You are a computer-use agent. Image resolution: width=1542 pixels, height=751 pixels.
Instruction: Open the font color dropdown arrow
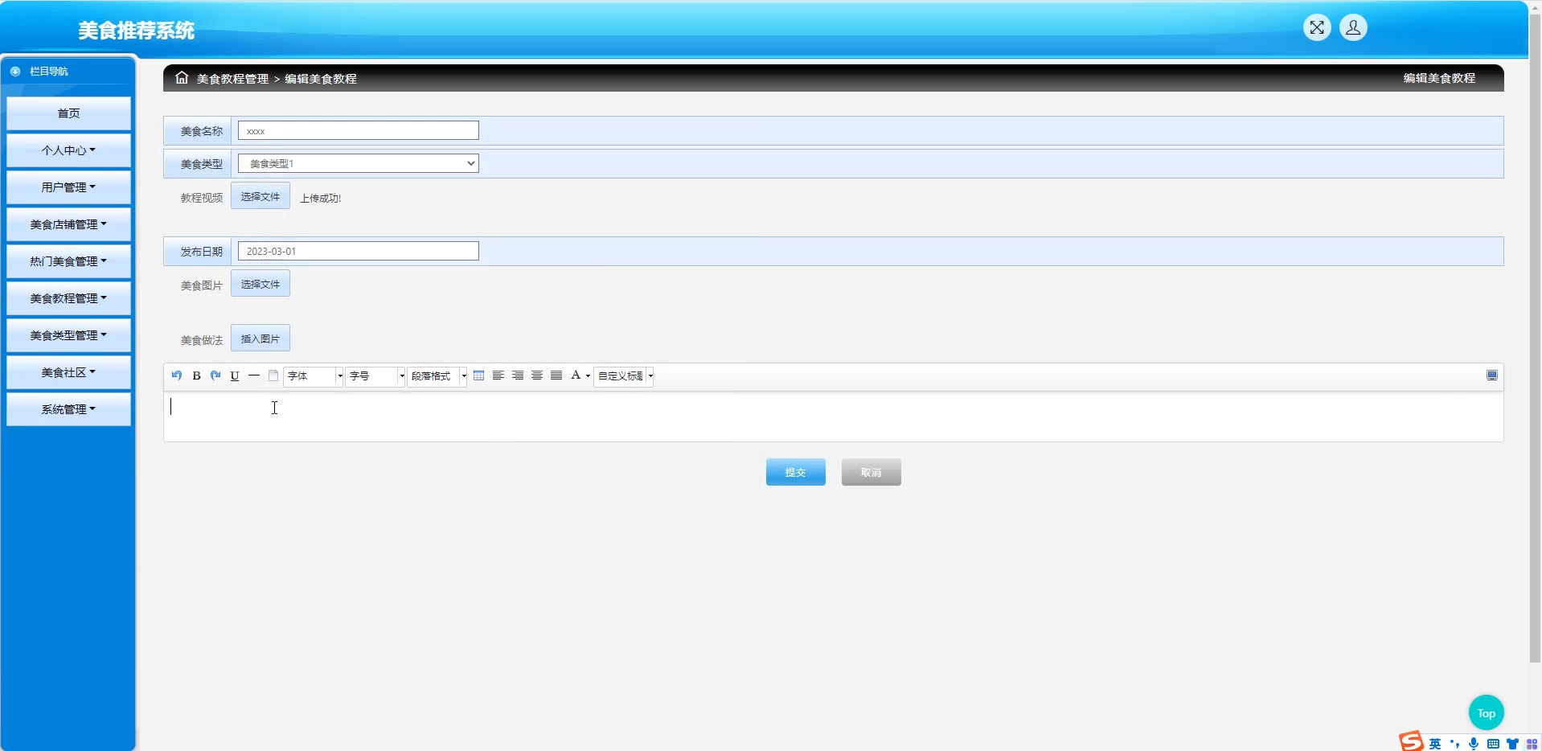[588, 376]
